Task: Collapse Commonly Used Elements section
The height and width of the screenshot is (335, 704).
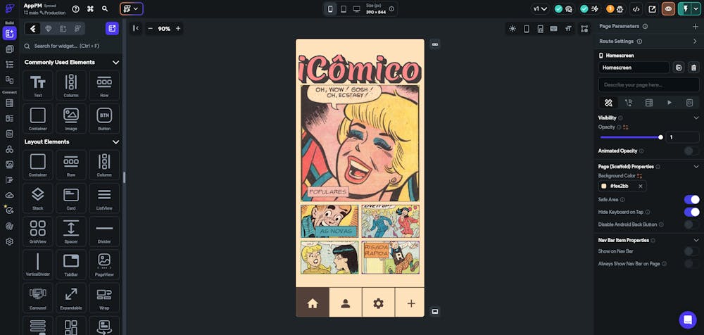Action: [x=115, y=63]
